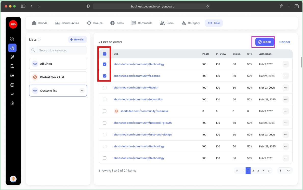Click the Search by keyword field
Screen dimensions: 303x190
pyautogui.click(x=58, y=50)
